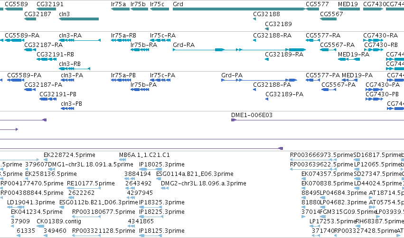Open the ESG0114a.B21_E06.3prime label
This screenshot has width=404, height=238.
click(x=195, y=174)
